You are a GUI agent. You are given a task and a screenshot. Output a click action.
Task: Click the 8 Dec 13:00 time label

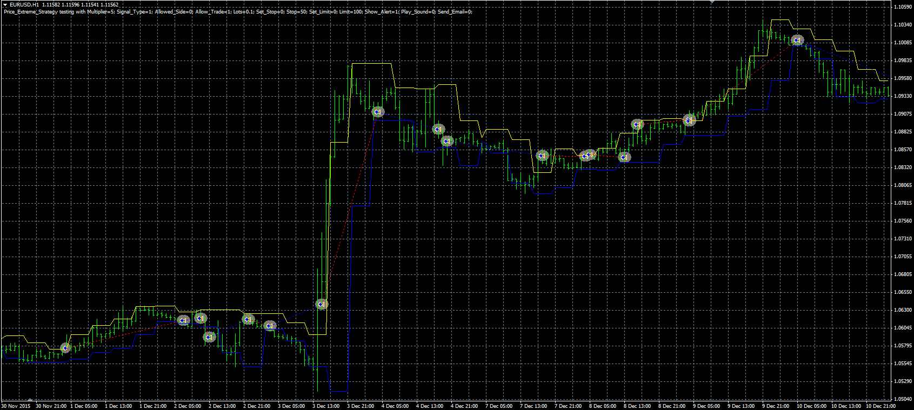click(637, 406)
